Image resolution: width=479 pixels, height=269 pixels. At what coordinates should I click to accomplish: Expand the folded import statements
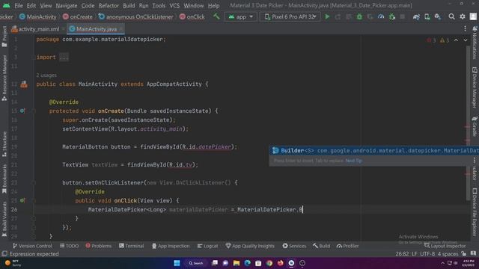click(x=64, y=57)
